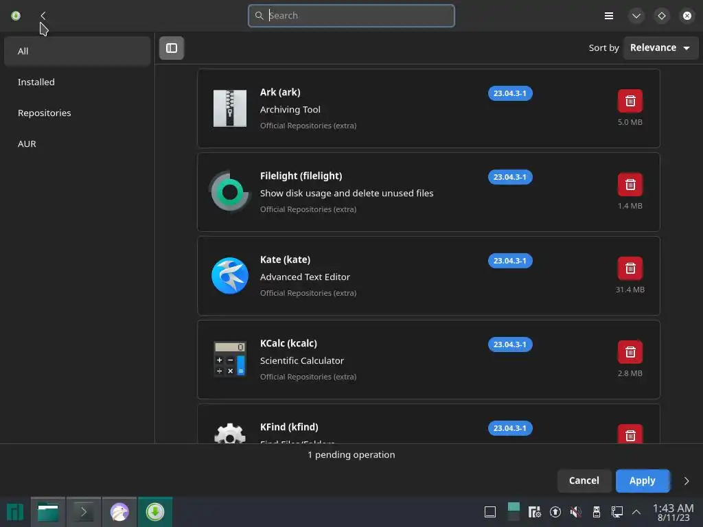This screenshot has width=703, height=527.
Task: Select the Kate version badge
Action: pyautogui.click(x=510, y=261)
